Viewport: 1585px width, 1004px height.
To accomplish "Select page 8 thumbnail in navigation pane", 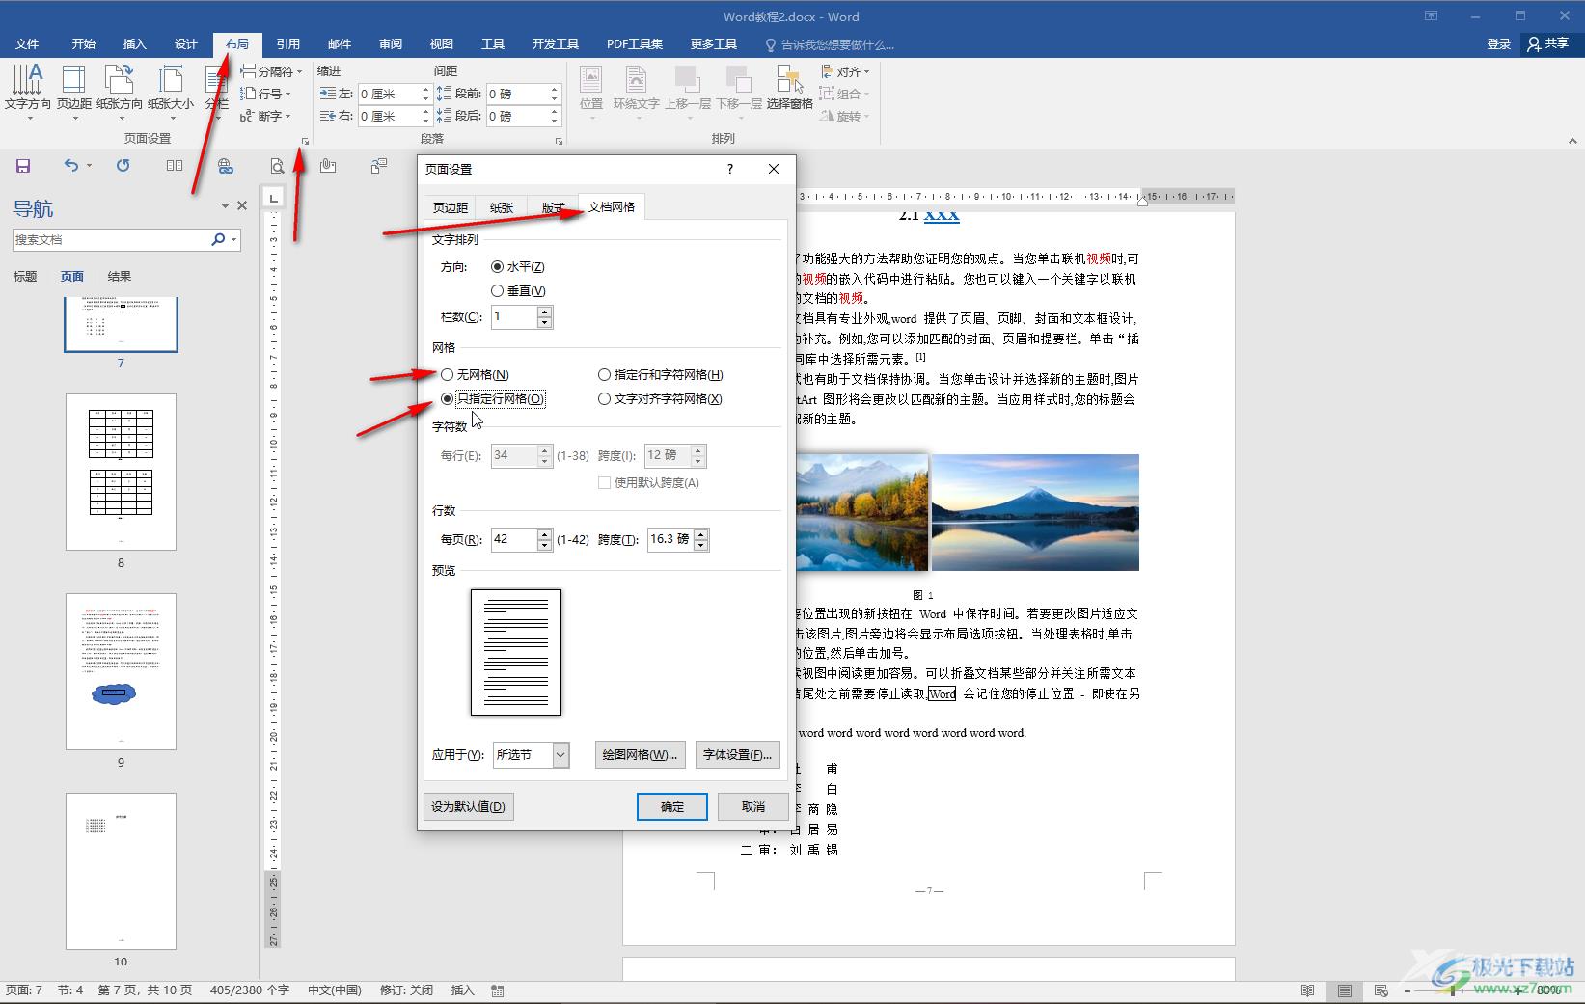I will pyautogui.click(x=121, y=472).
